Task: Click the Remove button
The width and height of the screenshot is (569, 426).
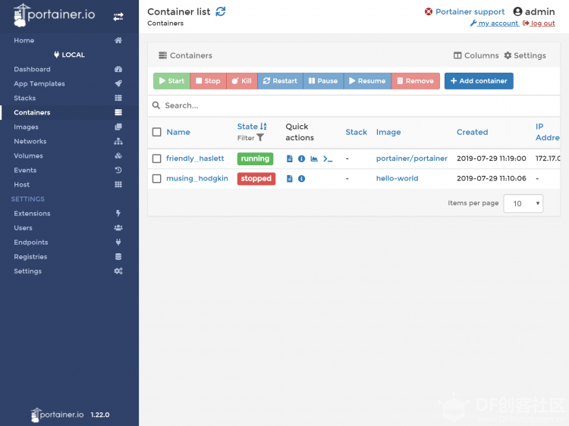Action: click(416, 81)
